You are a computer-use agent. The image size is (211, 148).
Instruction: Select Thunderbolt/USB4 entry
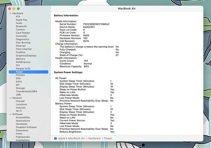(x=26, y=91)
